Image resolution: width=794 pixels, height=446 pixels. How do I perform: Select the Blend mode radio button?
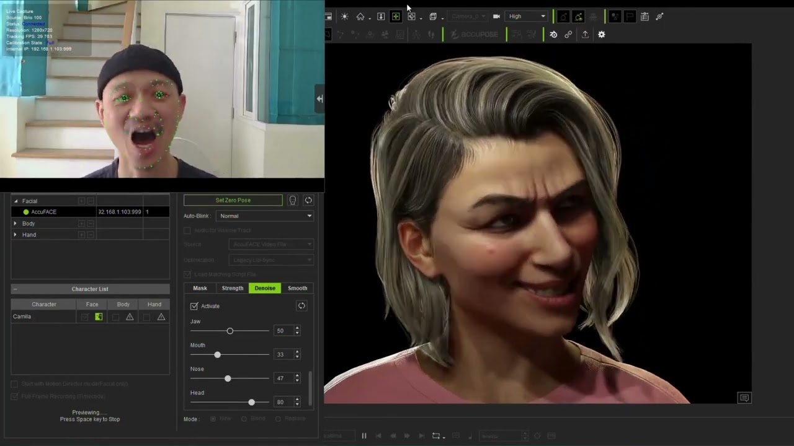pos(244,419)
